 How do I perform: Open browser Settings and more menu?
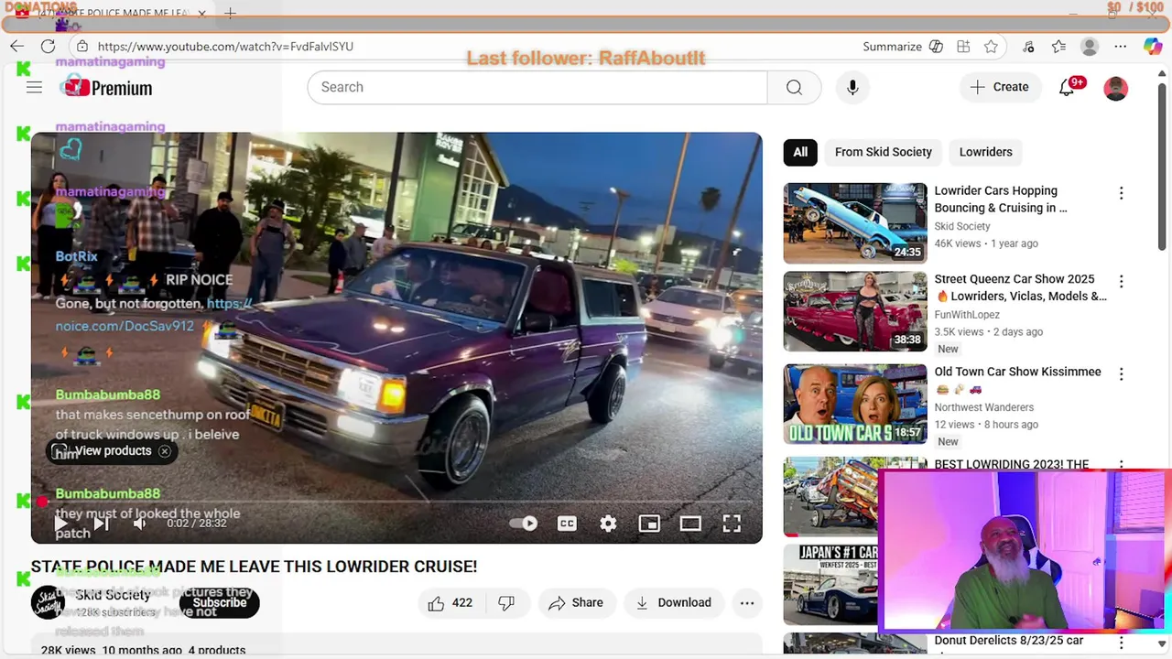pyautogui.click(x=1120, y=46)
